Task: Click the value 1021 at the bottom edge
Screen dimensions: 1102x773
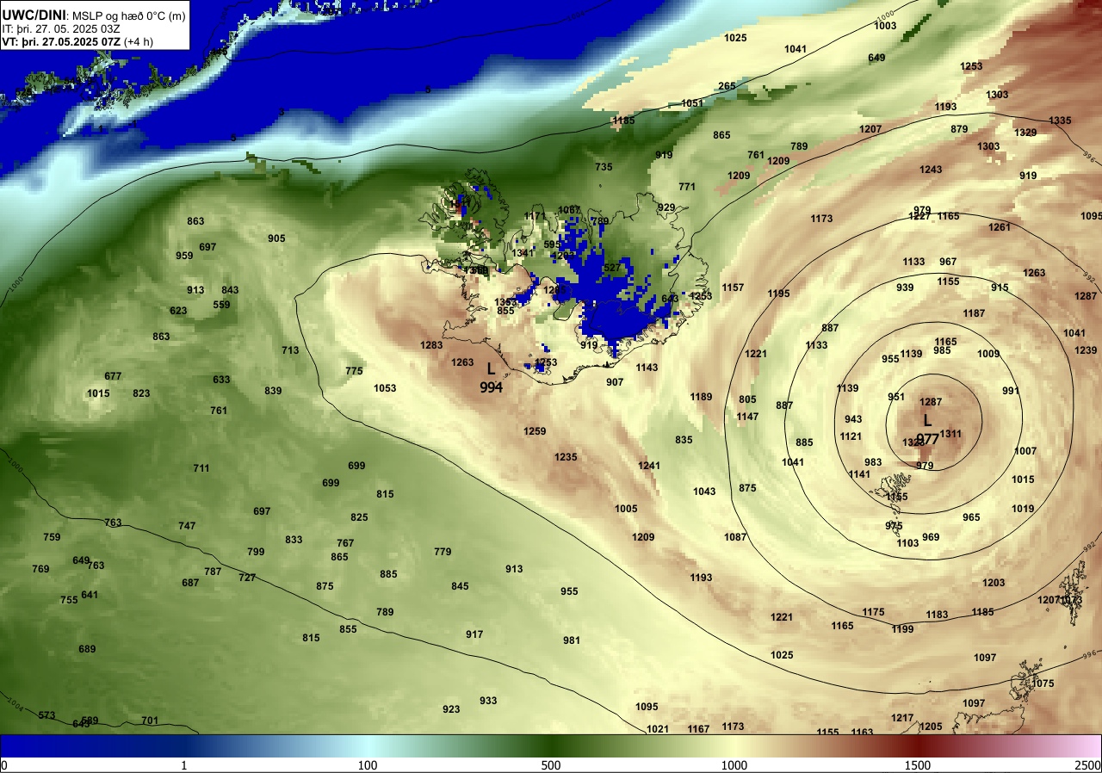Action: (x=657, y=729)
